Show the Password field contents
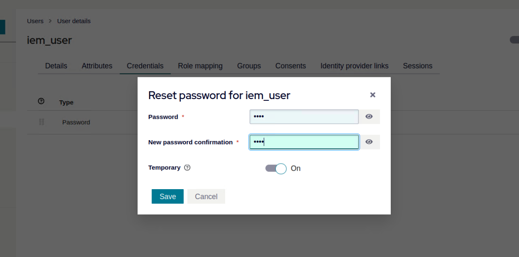The width and height of the screenshot is (519, 257). [x=369, y=117]
